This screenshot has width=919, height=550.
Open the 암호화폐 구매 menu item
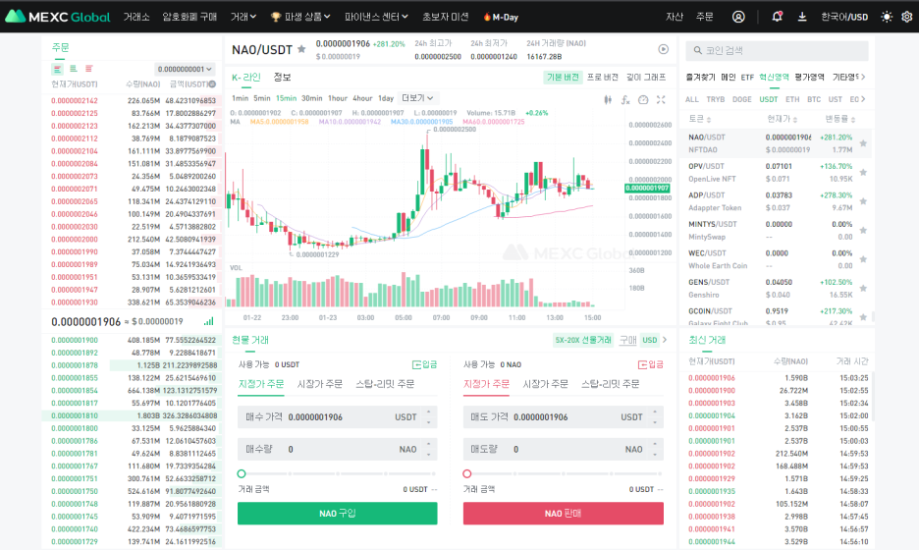(x=189, y=17)
